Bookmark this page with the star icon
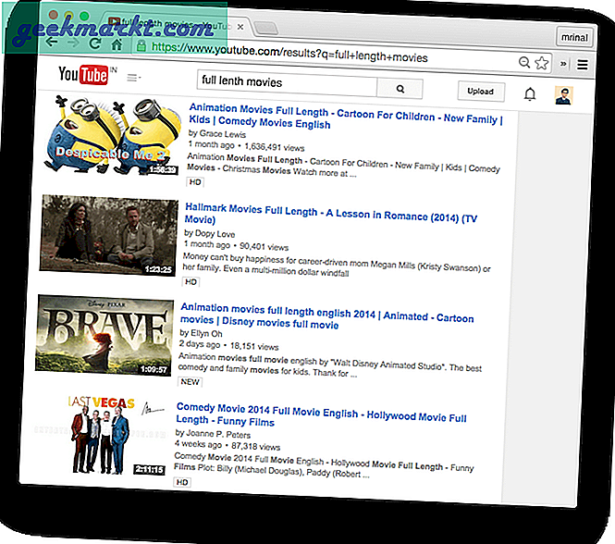This screenshot has height=544, width=615. click(543, 64)
